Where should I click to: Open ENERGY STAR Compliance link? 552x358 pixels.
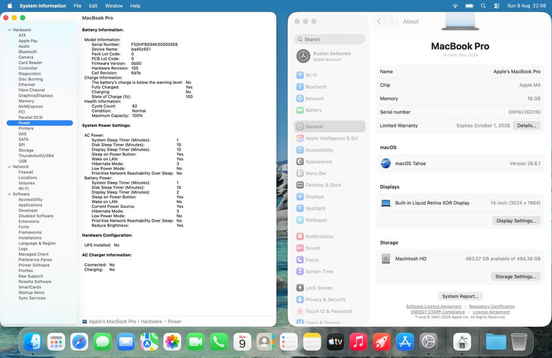click(x=438, y=312)
